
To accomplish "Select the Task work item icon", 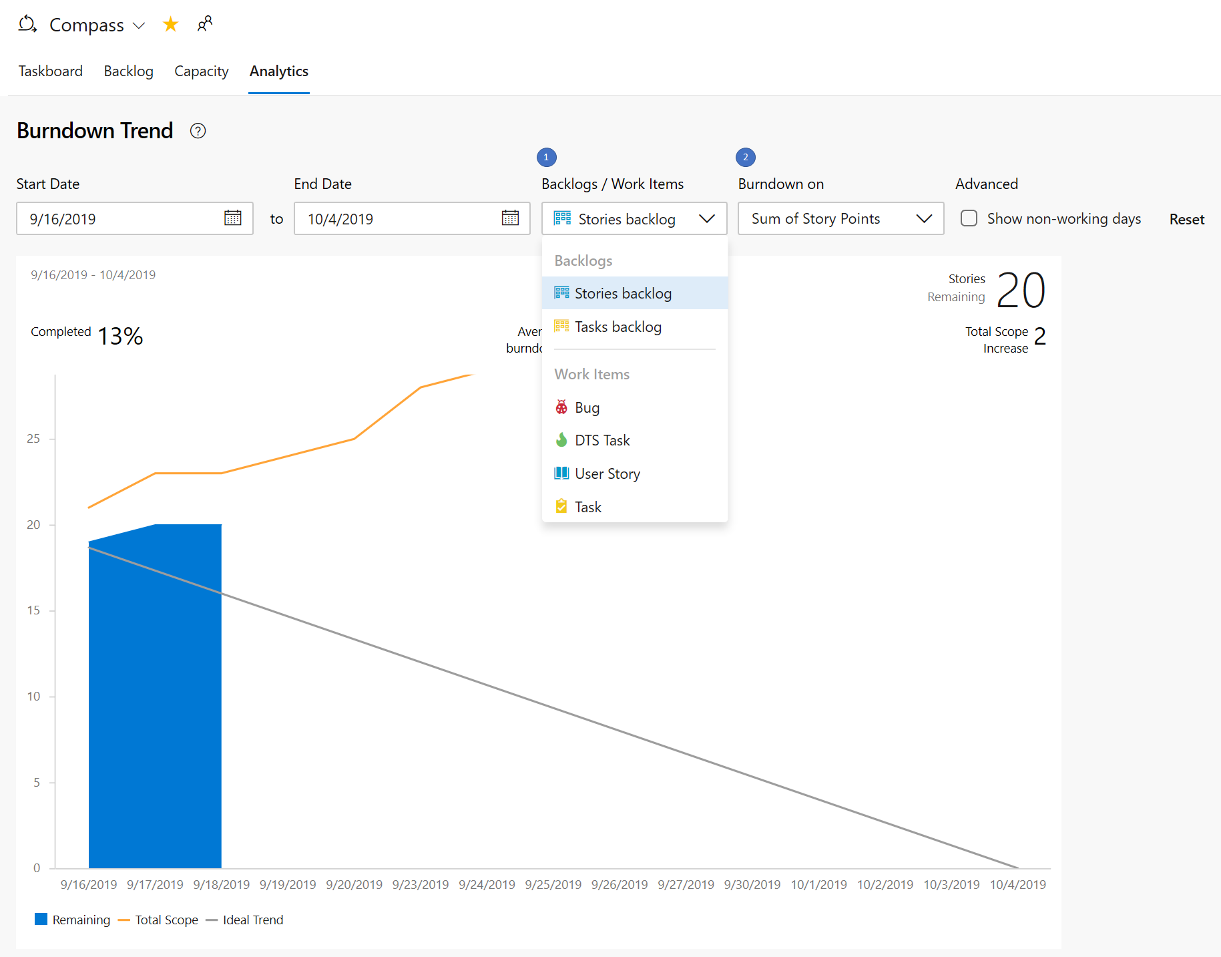I will [x=561, y=506].
